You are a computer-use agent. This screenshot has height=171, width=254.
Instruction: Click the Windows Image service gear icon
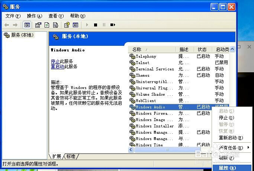tap(132, 120)
